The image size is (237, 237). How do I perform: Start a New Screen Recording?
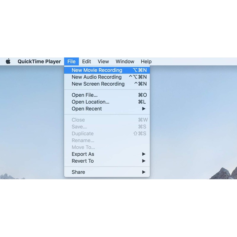pyautogui.click(x=107, y=84)
